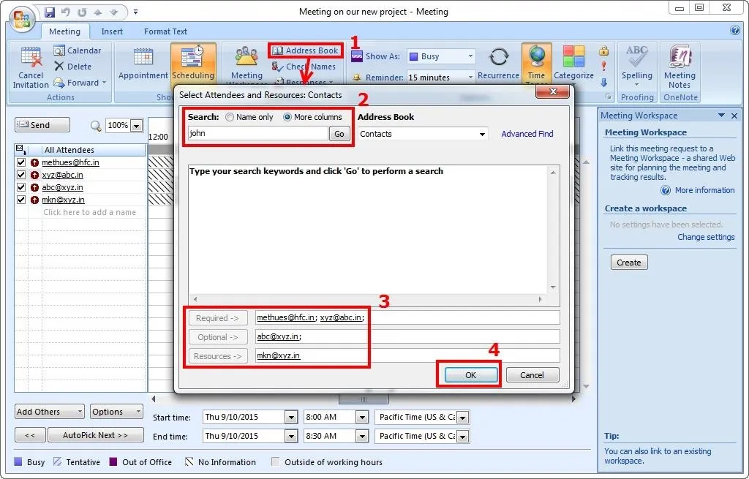Viewport: 749px width, 479px height.
Task: Cancel Invitation in the Actions group
Action: 31,67
